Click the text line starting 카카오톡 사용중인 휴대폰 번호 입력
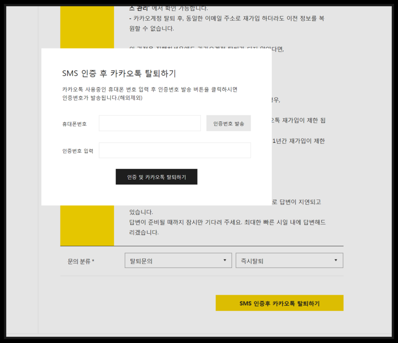The height and width of the screenshot is (343, 398). coord(150,89)
